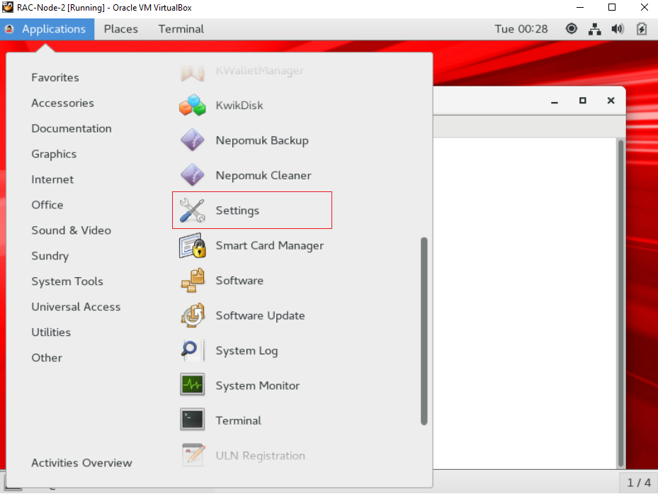This screenshot has height=494, width=658.
Task: Open the Places menu
Action: 121,29
